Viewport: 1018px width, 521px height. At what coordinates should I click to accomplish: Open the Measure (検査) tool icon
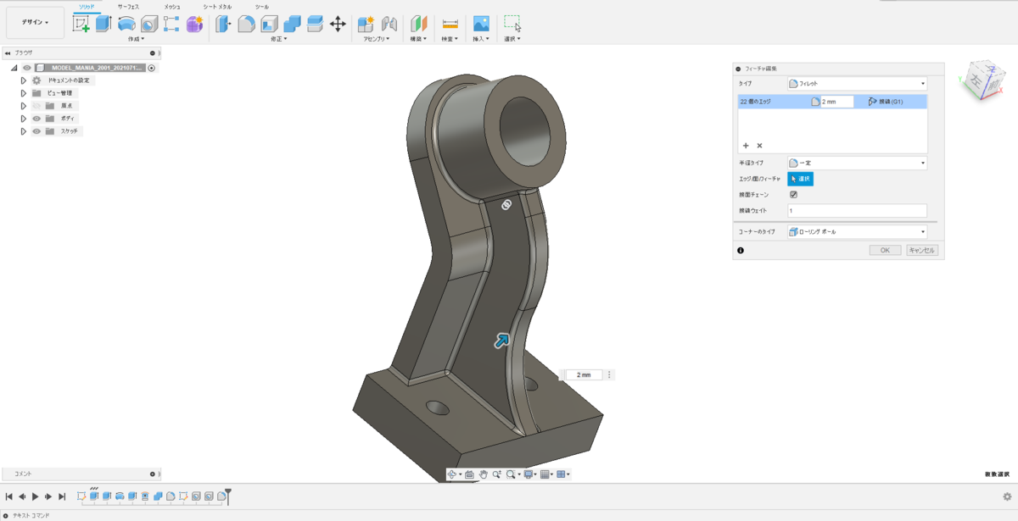click(x=450, y=24)
